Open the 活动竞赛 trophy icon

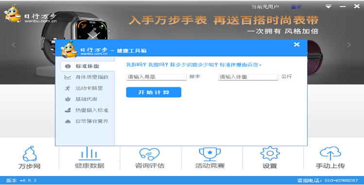pos(210,154)
